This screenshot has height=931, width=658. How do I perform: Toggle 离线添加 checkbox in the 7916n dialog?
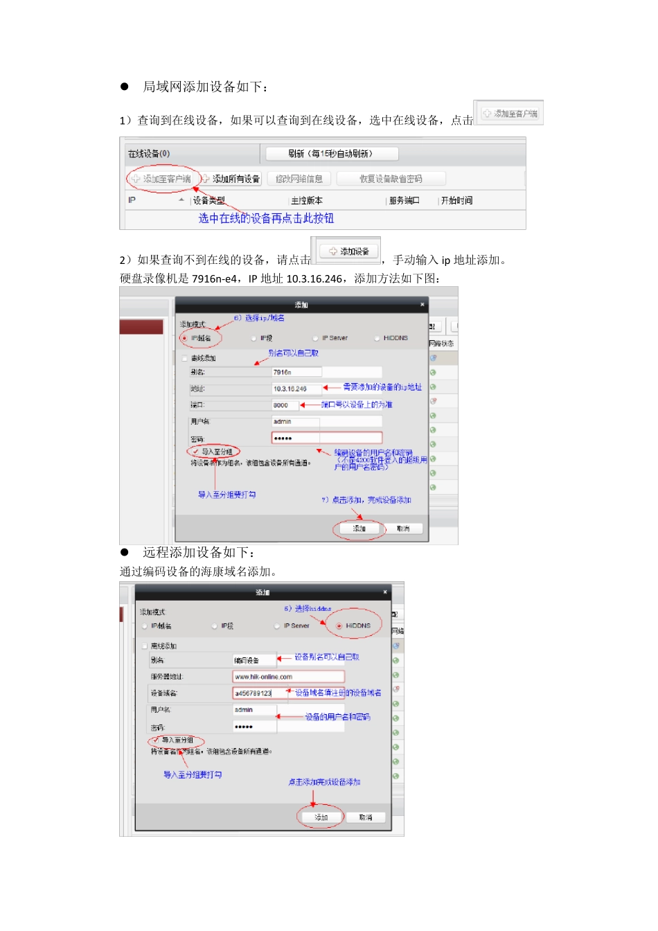pyautogui.click(x=184, y=358)
